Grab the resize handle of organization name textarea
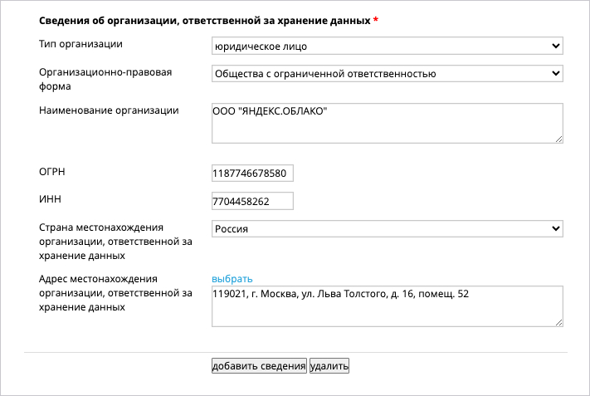 click(x=558, y=139)
